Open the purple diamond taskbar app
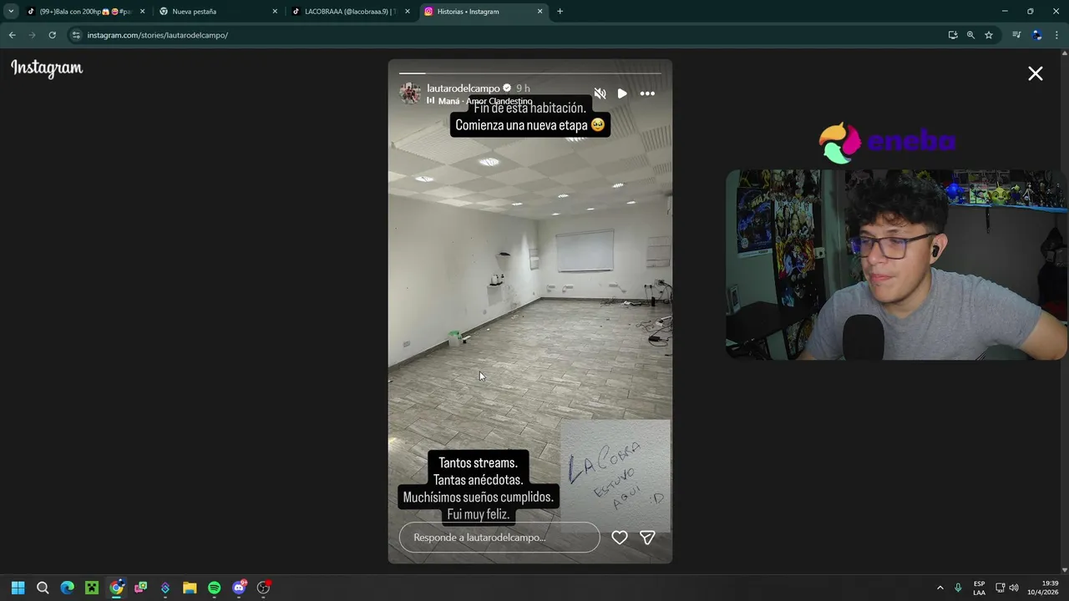Screen dimensions: 1069x601 pyautogui.click(x=165, y=588)
